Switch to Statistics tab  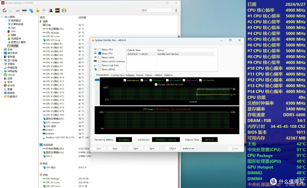coord(168,75)
